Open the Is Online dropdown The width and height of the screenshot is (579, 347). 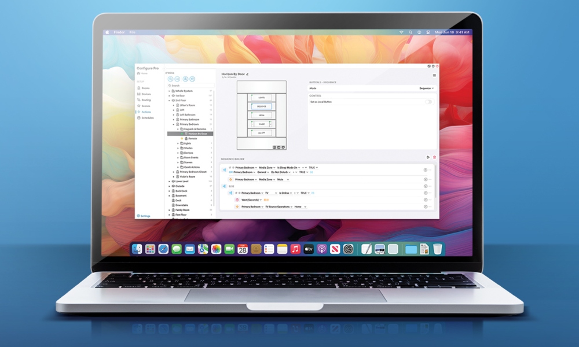pos(285,193)
